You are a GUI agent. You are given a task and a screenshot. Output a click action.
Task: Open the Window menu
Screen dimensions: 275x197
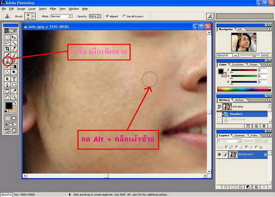coord(74,9)
